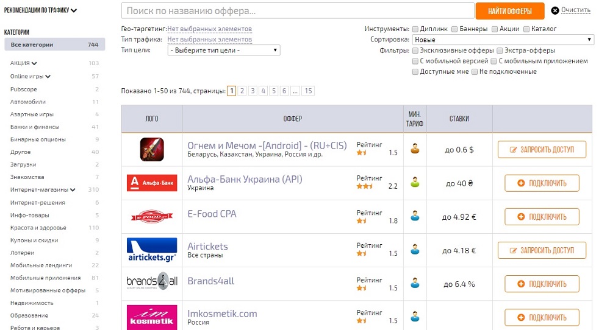Screen dimensions: 610x330
Task: Open the E-Food CPA offer link
Action: click(x=212, y=214)
